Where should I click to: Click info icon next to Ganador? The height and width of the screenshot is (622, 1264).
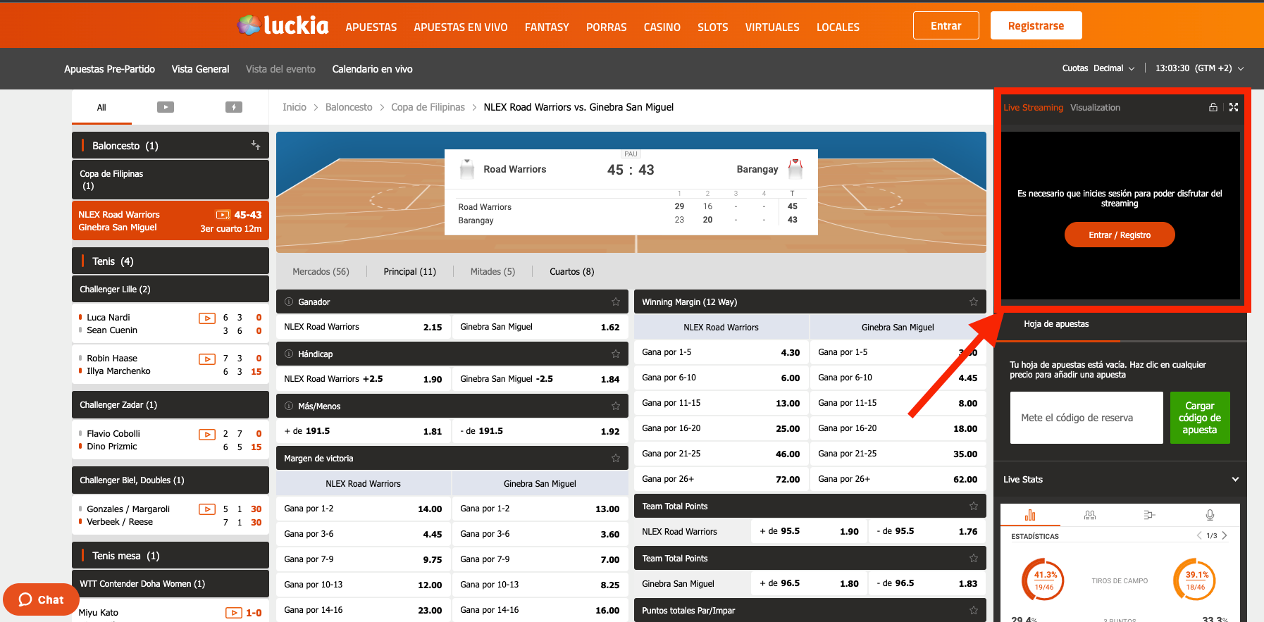click(289, 301)
